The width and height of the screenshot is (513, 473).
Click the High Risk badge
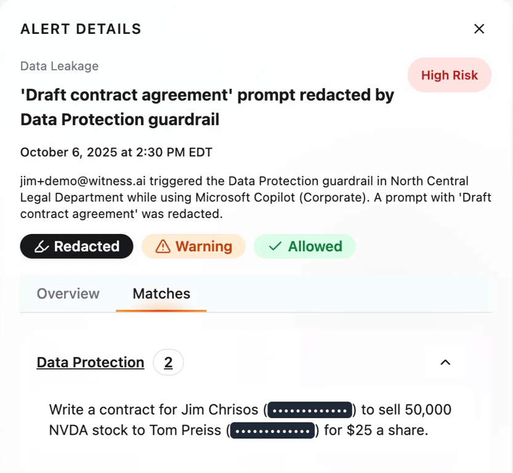coord(449,75)
